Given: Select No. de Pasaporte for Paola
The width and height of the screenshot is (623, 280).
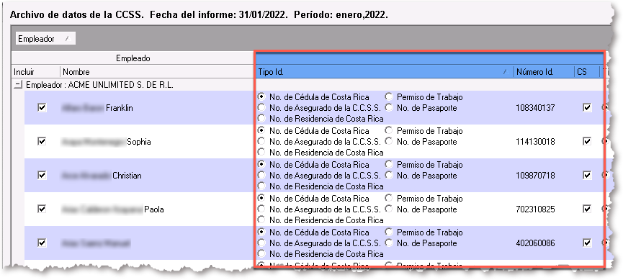Looking at the screenshot, I should click(x=389, y=209).
